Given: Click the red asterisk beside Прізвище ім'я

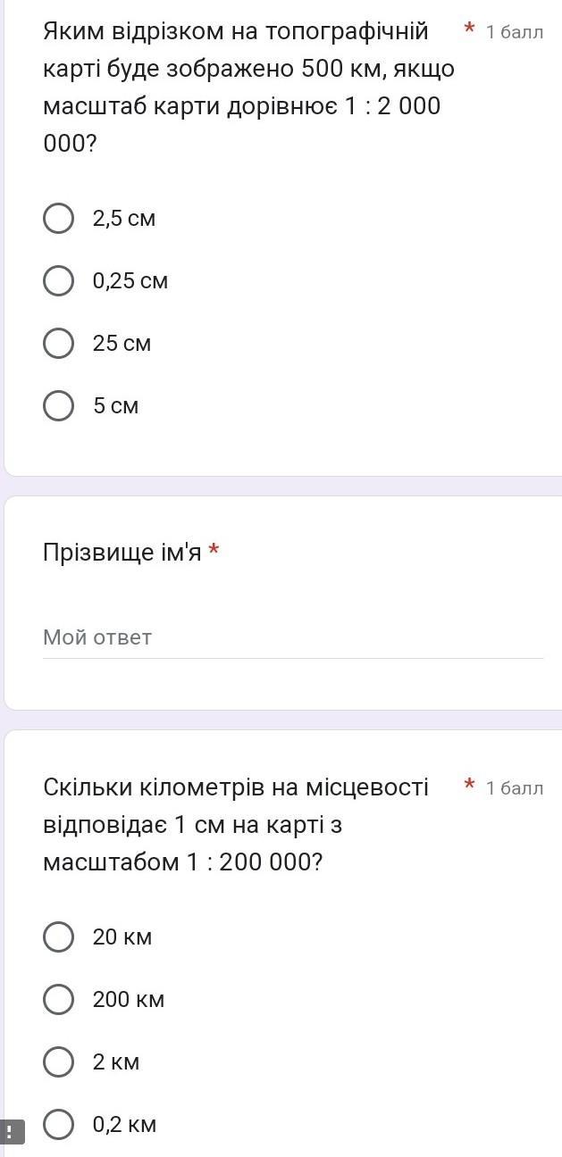Looking at the screenshot, I should pos(214,550).
